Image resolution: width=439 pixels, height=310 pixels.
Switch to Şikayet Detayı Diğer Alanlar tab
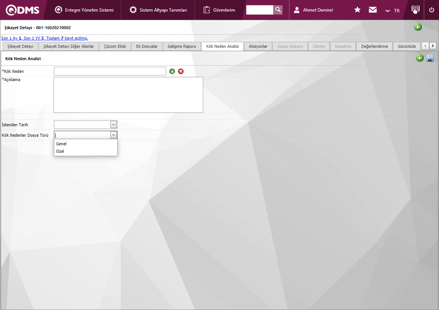[x=68, y=46]
